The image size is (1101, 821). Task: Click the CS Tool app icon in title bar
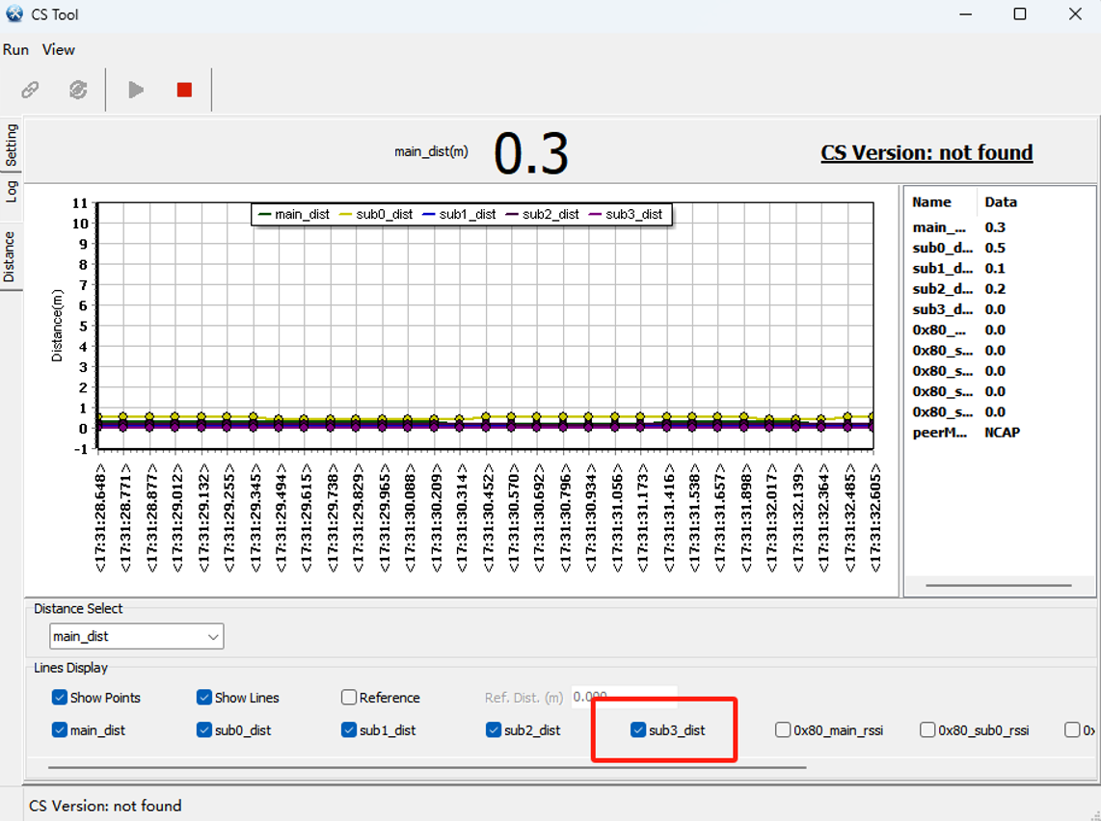[x=14, y=14]
